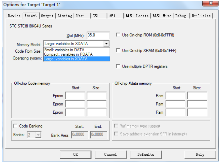
Task: Click second Ram Size field
Action: (197, 104)
